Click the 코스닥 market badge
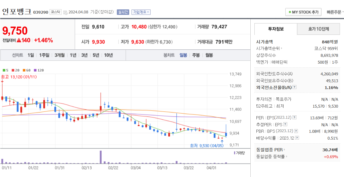 point(55,12)
